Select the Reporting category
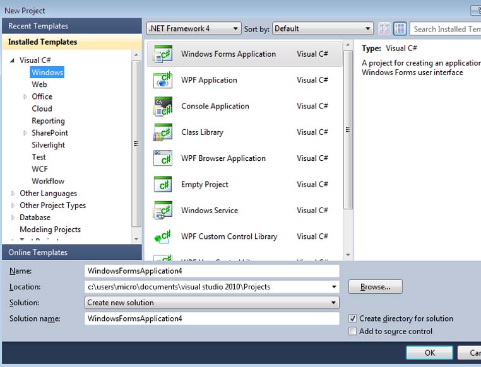 (48, 121)
